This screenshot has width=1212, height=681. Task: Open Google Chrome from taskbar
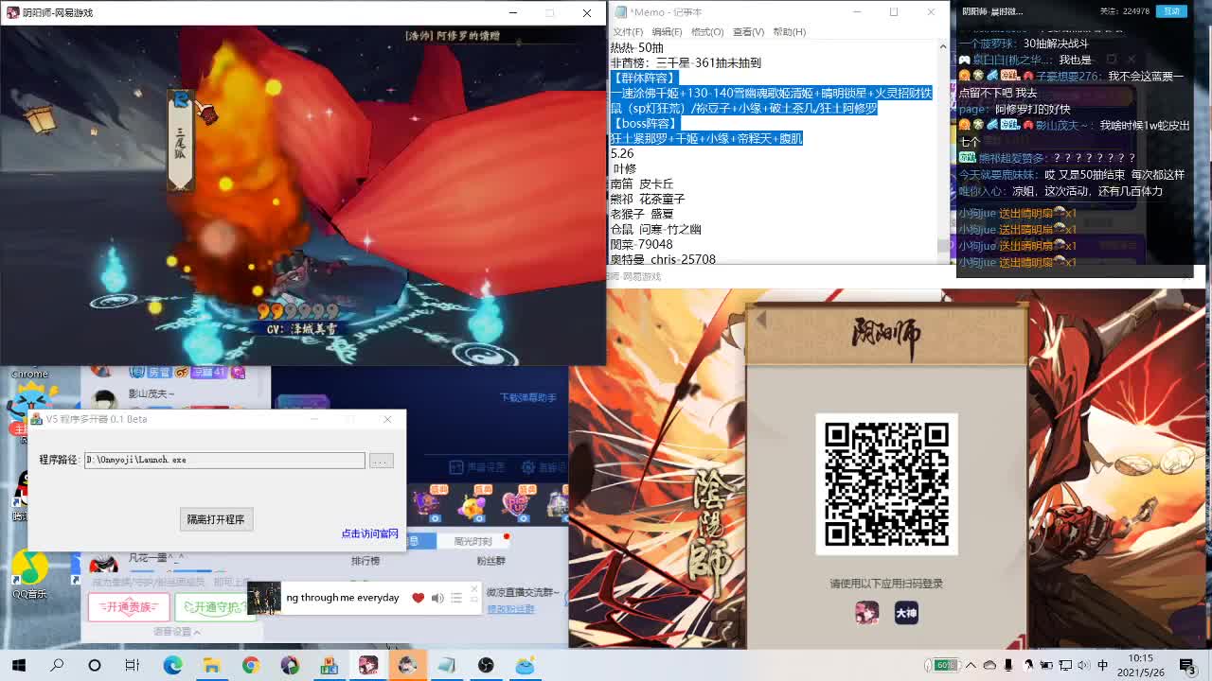250,665
